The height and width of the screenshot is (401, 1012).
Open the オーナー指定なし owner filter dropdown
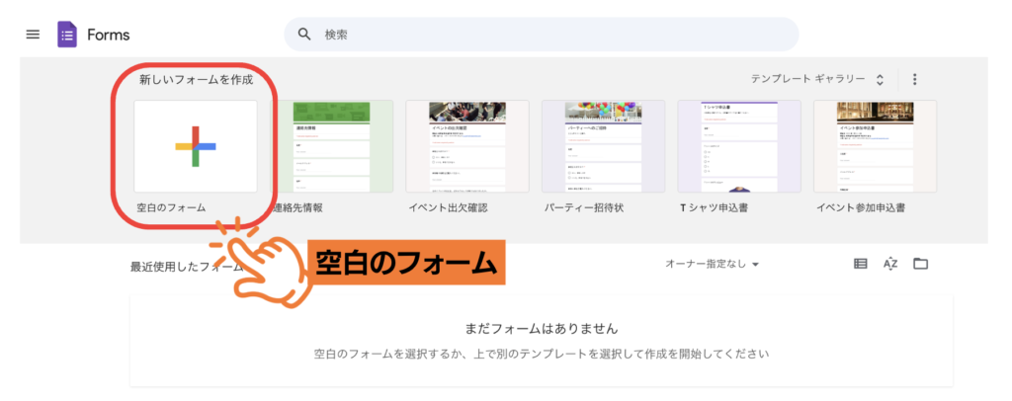[712, 264]
